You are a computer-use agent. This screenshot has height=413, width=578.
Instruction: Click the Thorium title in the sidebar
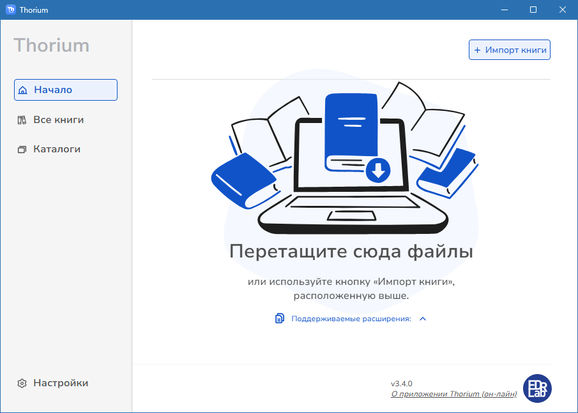(x=52, y=46)
